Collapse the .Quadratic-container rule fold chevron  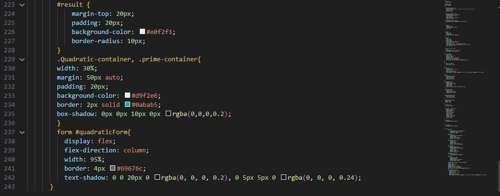click(x=22, y=59)
